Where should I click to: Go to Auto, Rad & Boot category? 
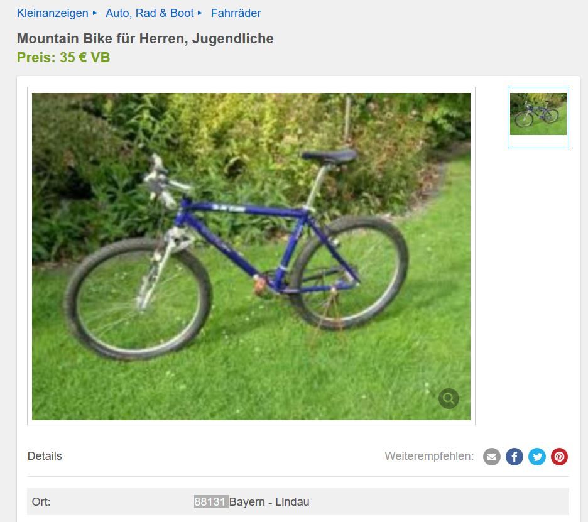pyautogui.click(x=150, y=13)
